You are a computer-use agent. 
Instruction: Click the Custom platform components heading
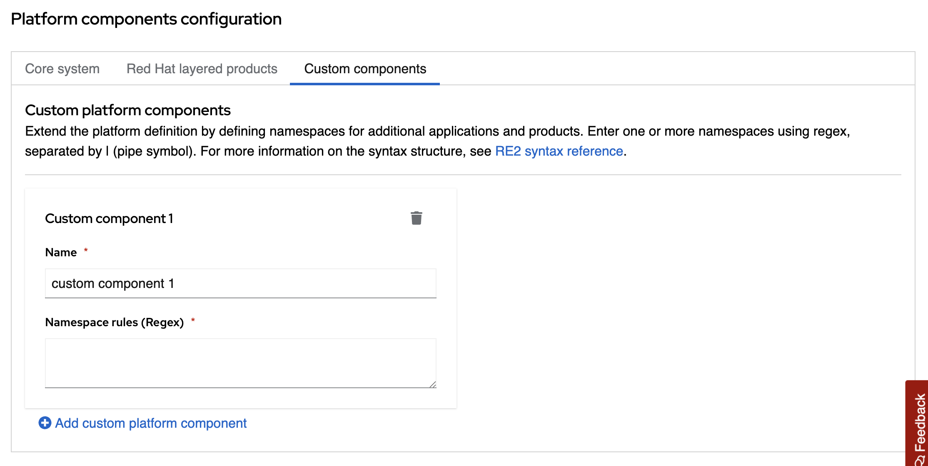point(127,110)
